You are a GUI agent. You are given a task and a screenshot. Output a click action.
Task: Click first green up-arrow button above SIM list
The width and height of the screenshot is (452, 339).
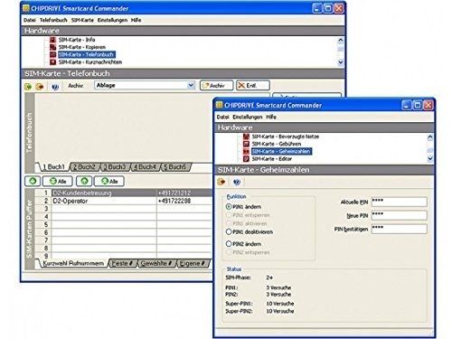click(33, 181)
